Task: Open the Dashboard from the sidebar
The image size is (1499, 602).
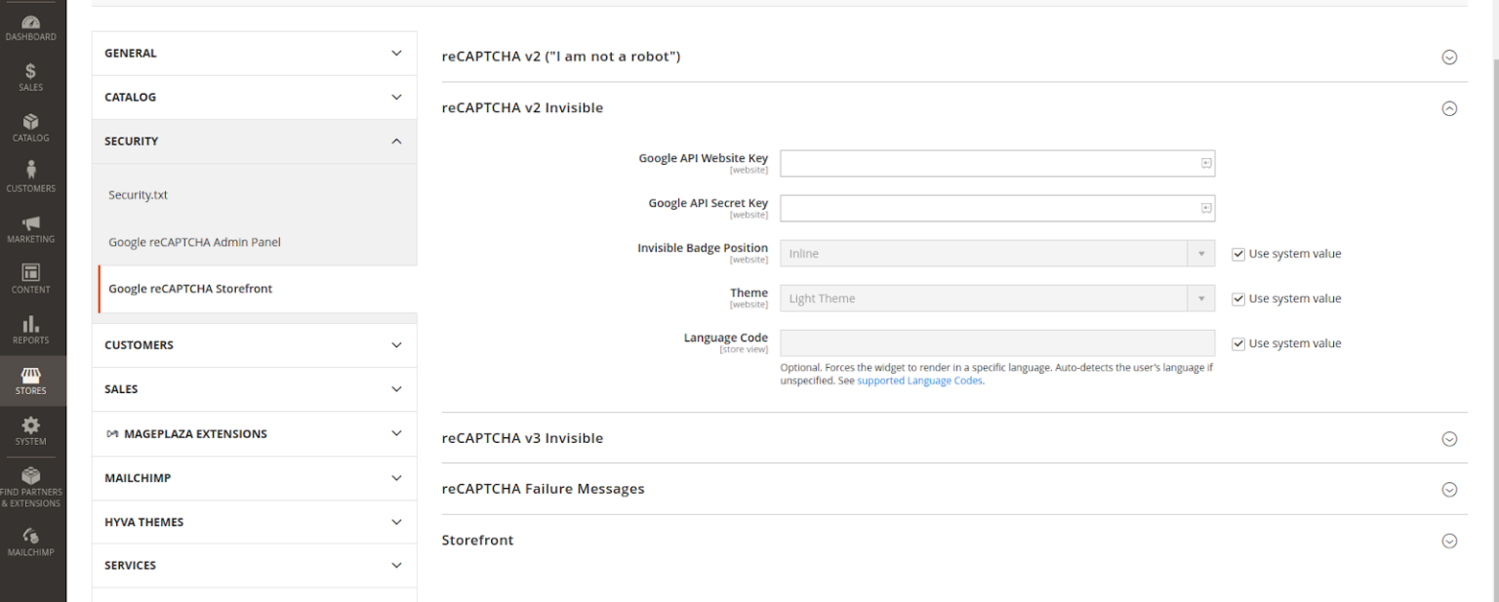Action: [30, 26]
